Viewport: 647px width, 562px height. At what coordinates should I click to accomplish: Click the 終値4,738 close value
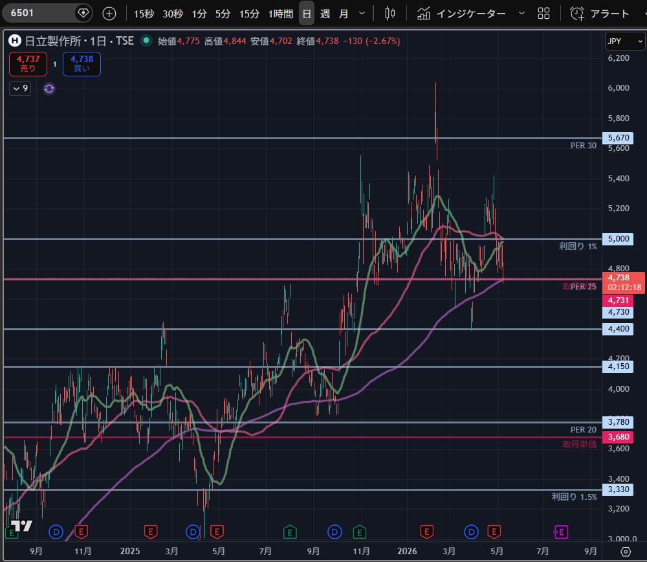[317, 41]
